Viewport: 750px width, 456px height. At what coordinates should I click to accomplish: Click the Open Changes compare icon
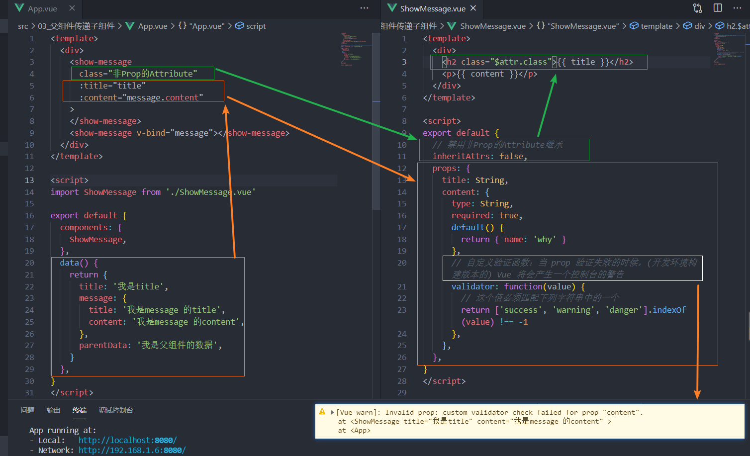coord(697,8)
